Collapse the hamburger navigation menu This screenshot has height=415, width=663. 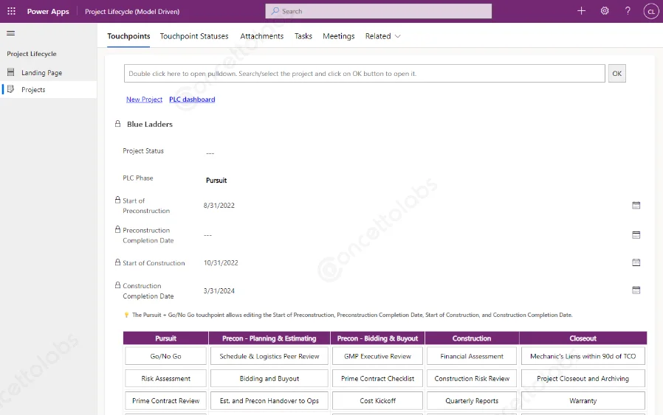click(11, 33)
